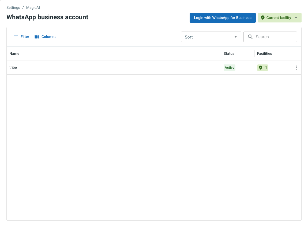
Task: Open the three-dot menu for tribe row
Action: (296, 68)
